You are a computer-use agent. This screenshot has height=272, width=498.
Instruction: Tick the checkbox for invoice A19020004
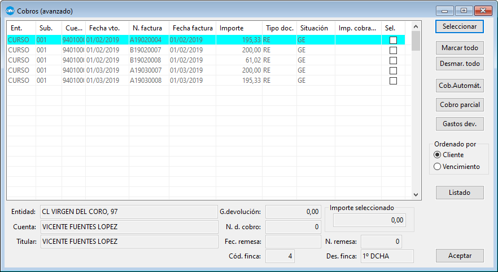[393, 40]
